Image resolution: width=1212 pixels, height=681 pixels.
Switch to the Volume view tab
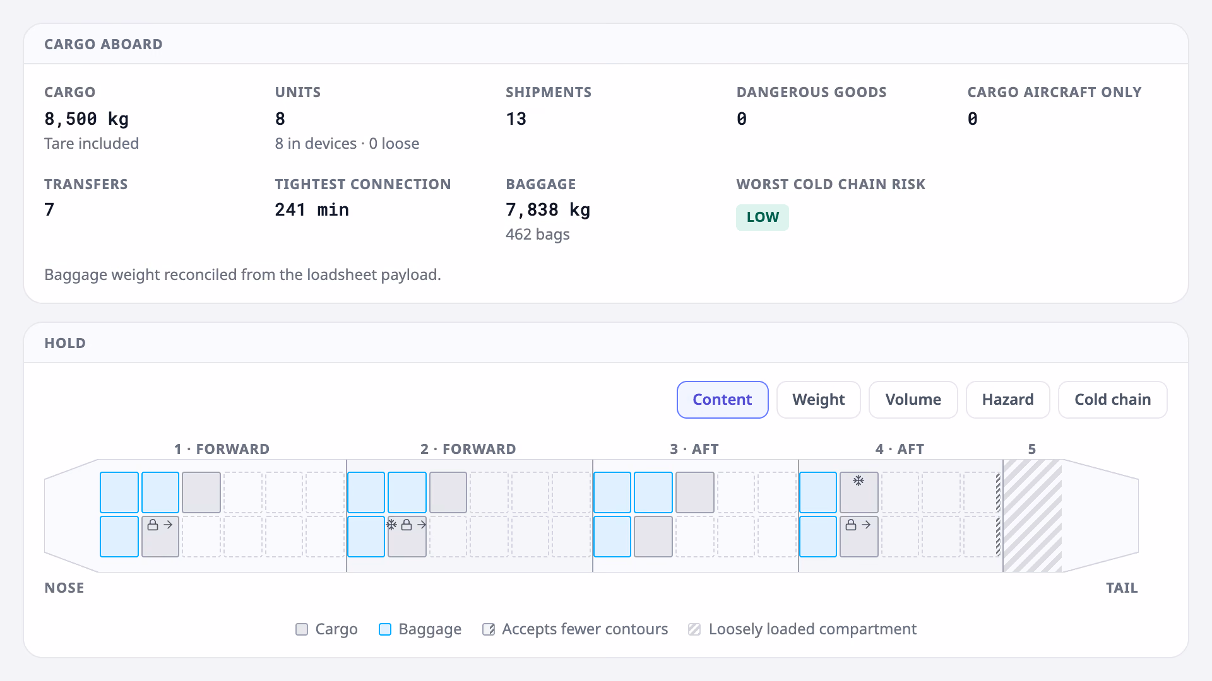tap(913, 400)
